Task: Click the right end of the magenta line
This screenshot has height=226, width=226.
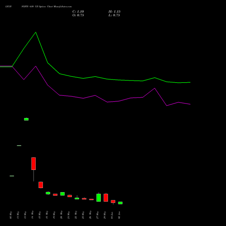Action: point(190,104)
